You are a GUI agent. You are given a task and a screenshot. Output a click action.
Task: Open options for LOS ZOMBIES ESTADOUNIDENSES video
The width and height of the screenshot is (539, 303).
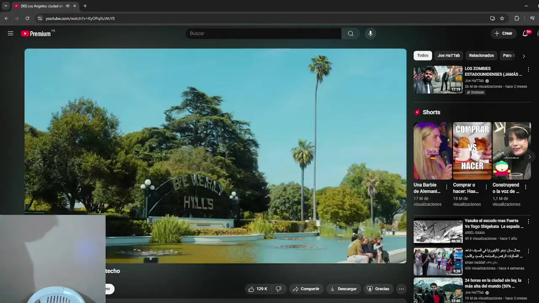528,69
